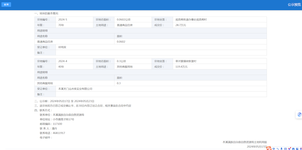Click location 草河掌镇胡家堡村
The image size is (302, 150).
click(x=186, y=61)
